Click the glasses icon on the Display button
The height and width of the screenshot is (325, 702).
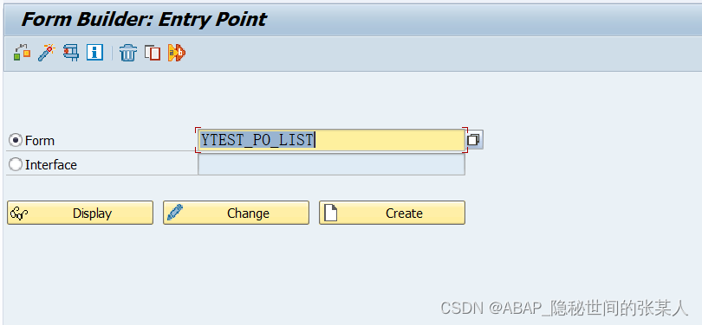point(19,213)
